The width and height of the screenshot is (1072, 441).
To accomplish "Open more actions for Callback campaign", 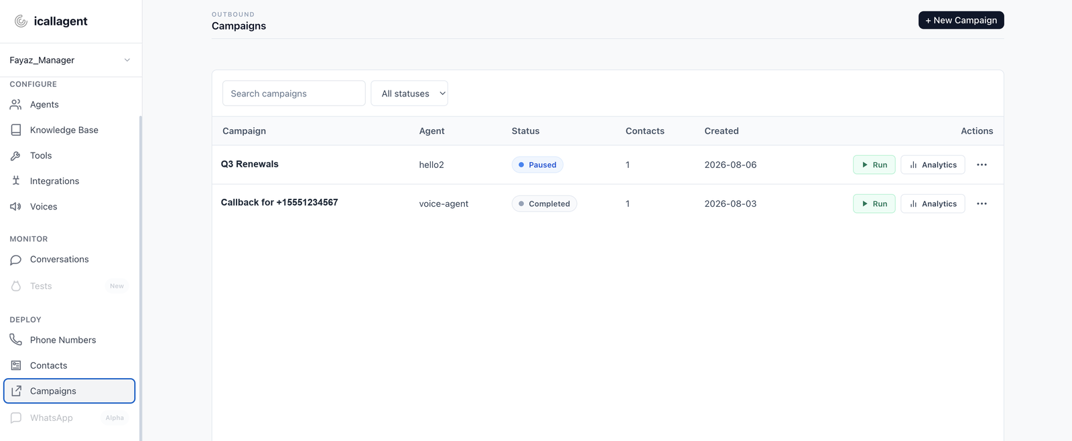I will (982, 203).
